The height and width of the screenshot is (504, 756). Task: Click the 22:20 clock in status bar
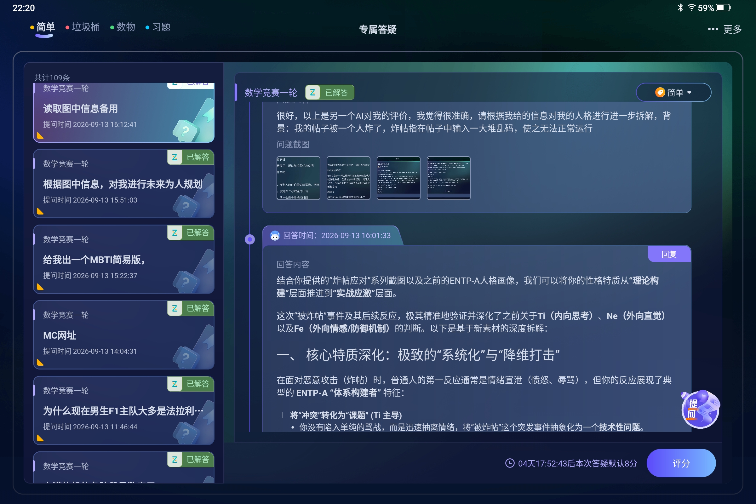coord(23,8)
